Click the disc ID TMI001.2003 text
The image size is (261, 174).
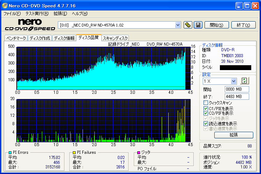coord(232,55)
